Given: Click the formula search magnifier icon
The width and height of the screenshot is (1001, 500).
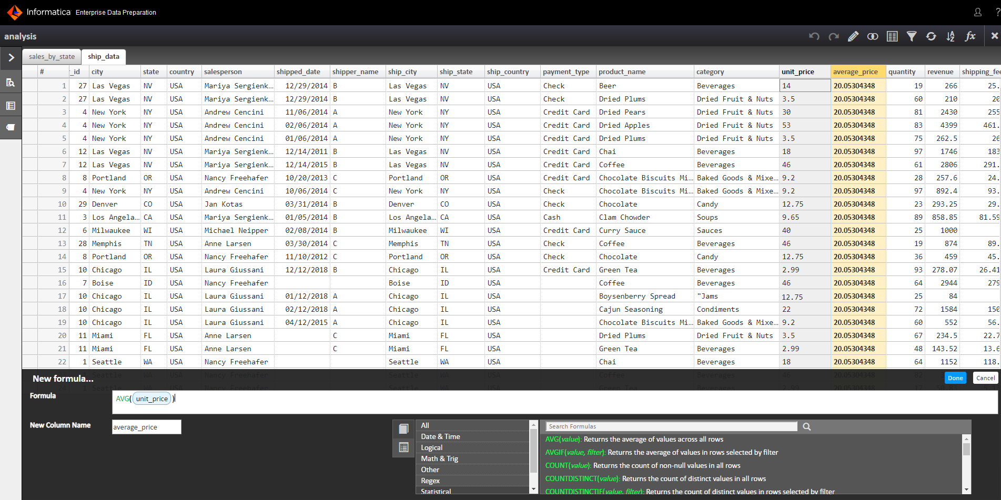Looking at the screenshot, I should coord(806,427).
